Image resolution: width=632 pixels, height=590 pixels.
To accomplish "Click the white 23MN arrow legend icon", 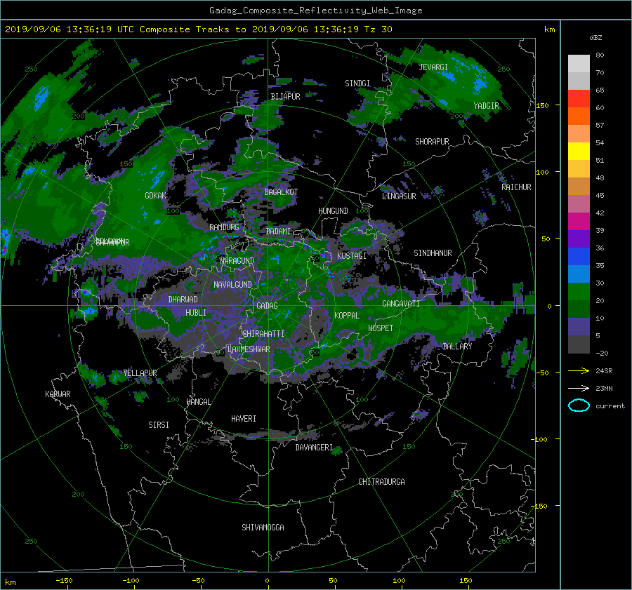I will coord(579,388).
